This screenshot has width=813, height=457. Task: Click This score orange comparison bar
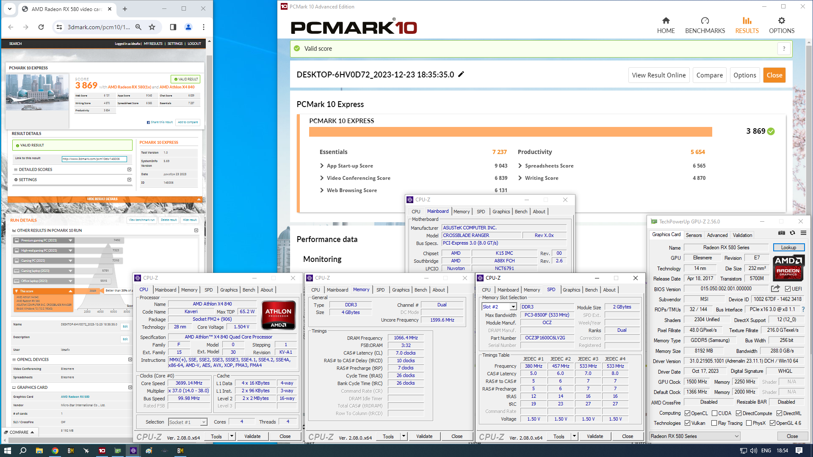coord(44,291)
